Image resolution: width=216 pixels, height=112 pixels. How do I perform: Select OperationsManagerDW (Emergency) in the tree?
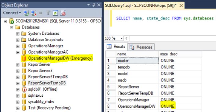pyautogui.click(x=60, y=58)
